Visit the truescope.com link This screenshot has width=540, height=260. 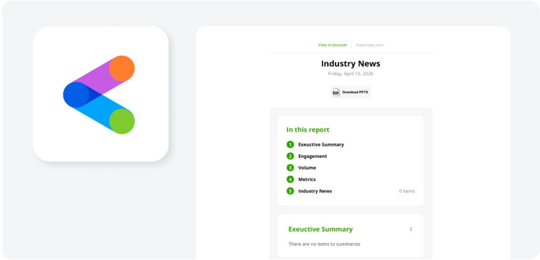369,45
